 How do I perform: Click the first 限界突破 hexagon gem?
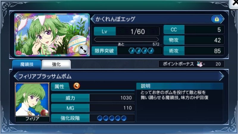(x=132, y=51)
